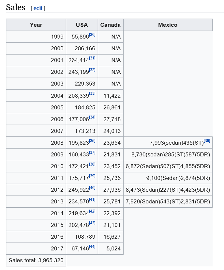Open citation reference 35

(92, 141)
